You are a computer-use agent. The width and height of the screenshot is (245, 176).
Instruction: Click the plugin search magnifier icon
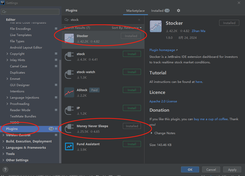coord(66,20)
